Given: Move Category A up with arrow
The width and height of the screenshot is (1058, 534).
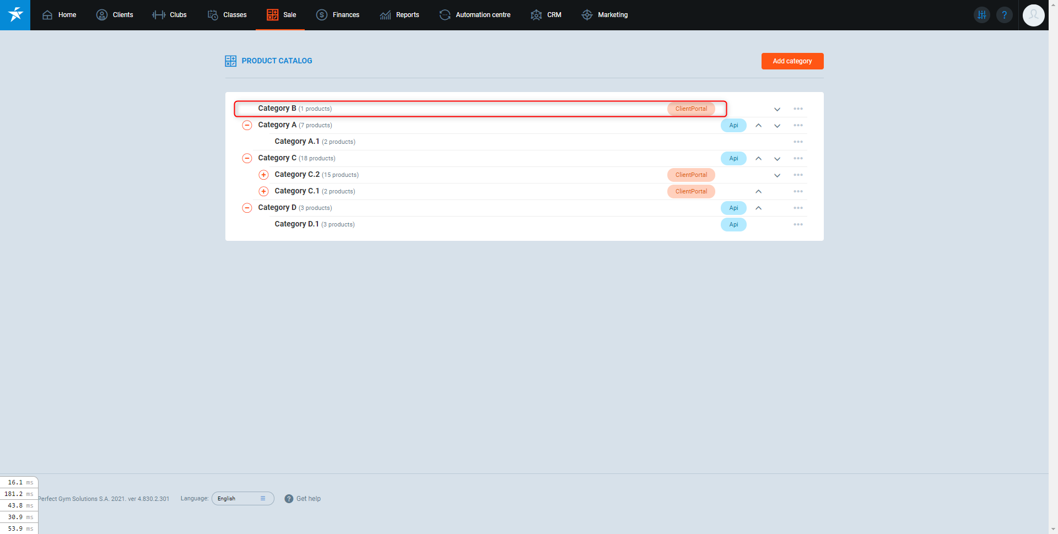Looking at the screenshot, I should [758, 126].
